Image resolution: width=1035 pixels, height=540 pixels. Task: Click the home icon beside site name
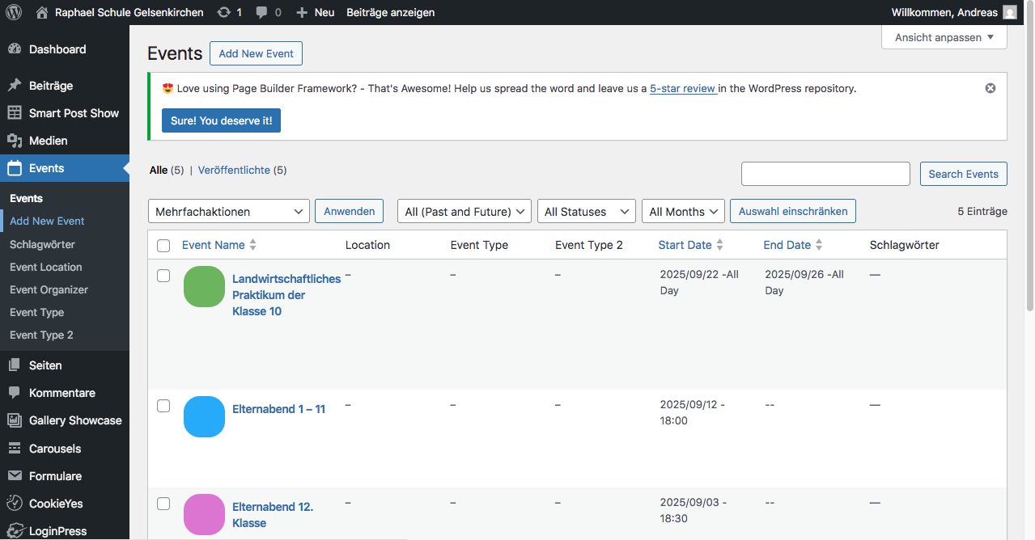[x=42, y=12]
